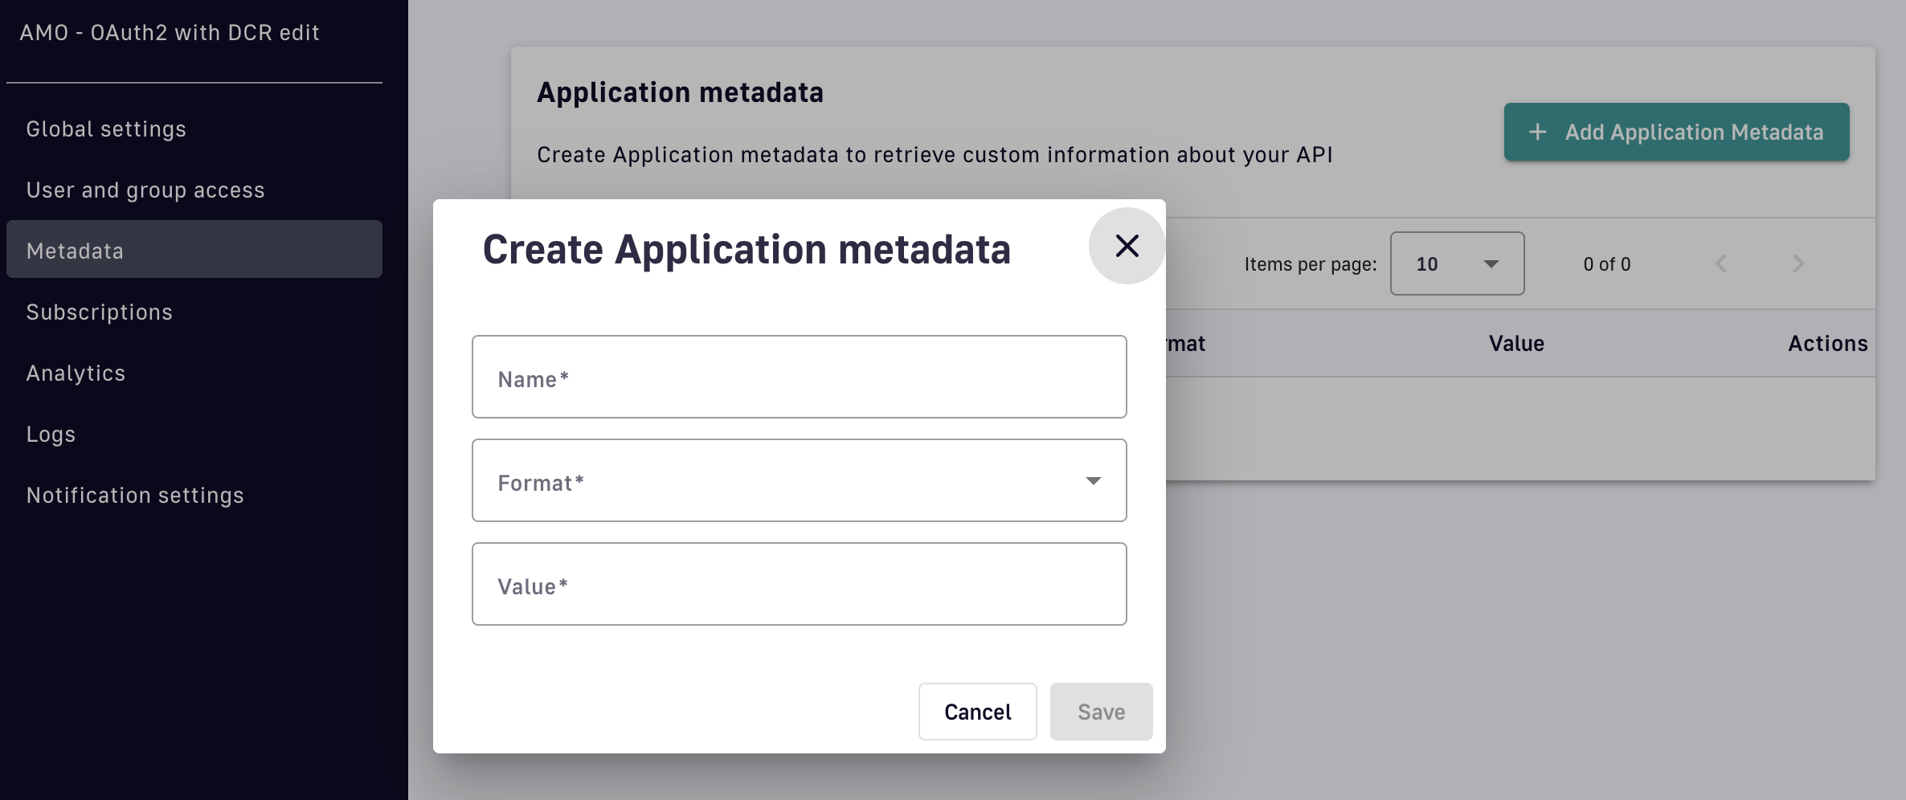Close the Create Application metadata dialog
Screen dimensions: 1906x800
point(1127,246)
